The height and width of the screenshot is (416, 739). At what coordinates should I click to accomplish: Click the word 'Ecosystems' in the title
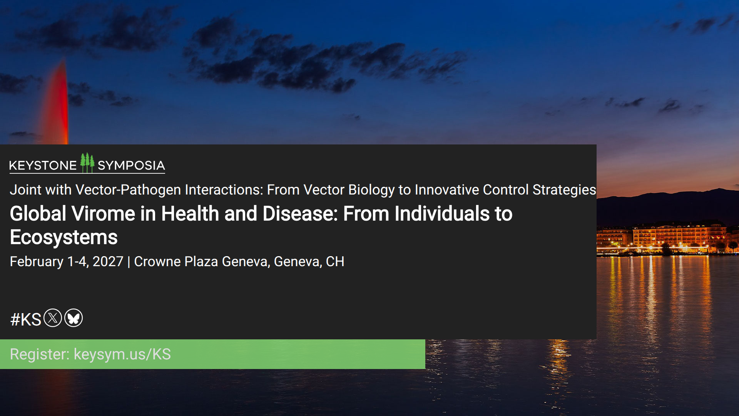click(64, 237)
